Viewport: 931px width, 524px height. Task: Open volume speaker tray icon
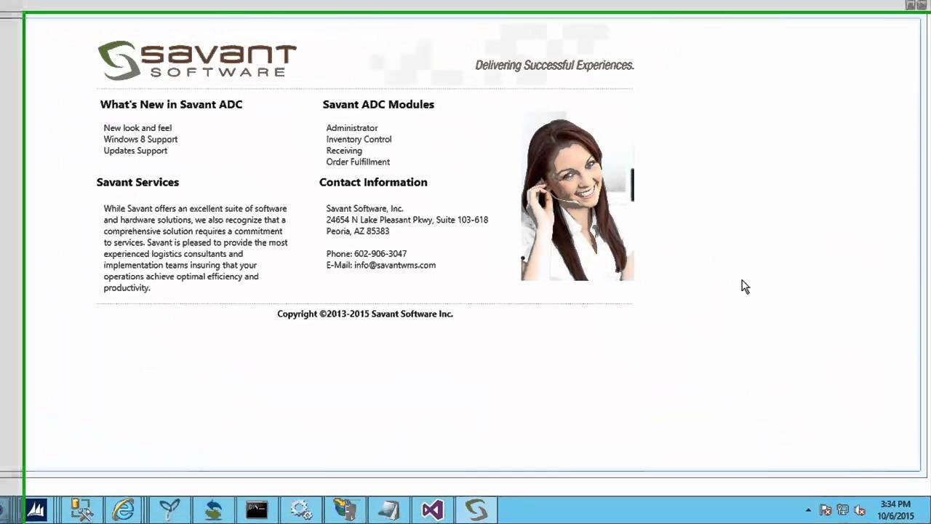[860, 510]
